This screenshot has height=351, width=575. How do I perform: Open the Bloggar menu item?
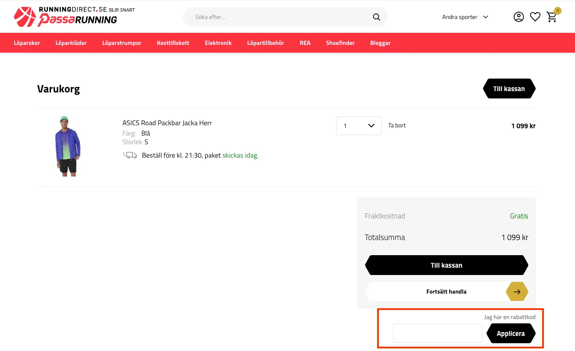[x=380, y=43]
